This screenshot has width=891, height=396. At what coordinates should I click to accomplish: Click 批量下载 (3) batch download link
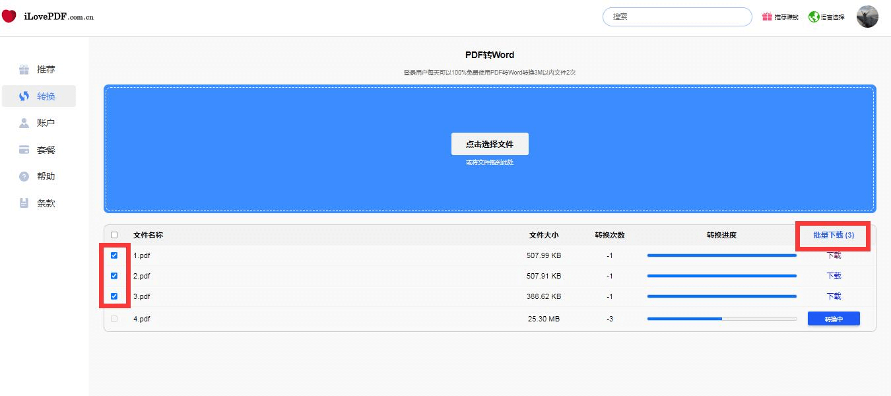coord(834,235)
